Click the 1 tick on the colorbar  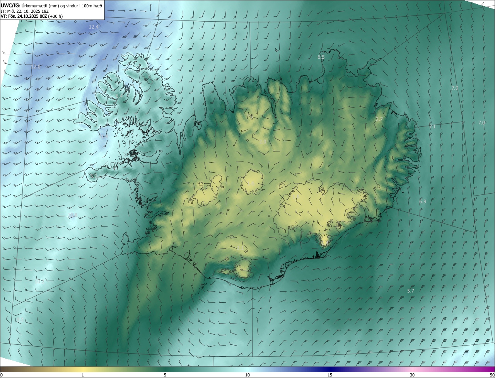point(83,375)
